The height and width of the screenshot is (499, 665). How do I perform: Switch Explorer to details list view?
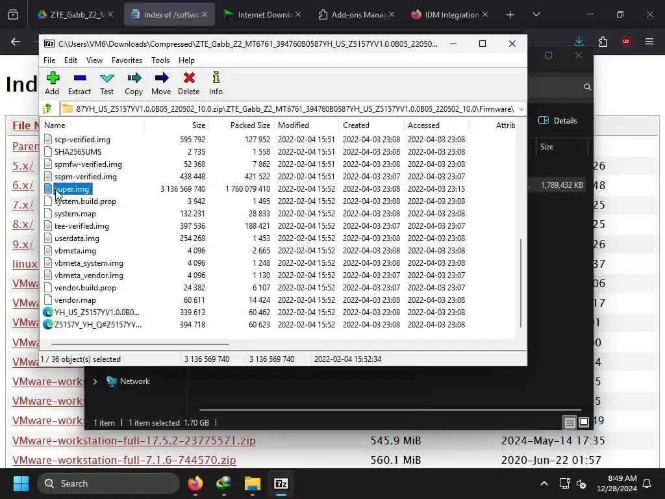click(570, 422)
